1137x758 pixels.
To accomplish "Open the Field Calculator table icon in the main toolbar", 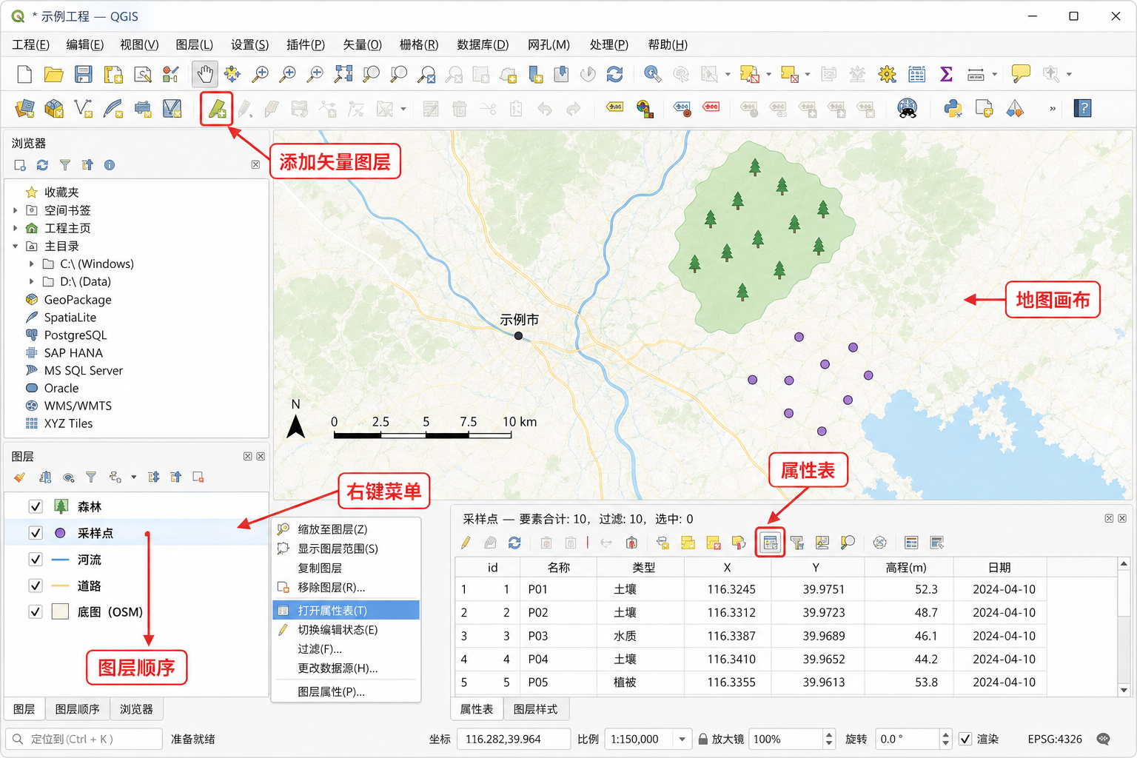I will (917, 74).
